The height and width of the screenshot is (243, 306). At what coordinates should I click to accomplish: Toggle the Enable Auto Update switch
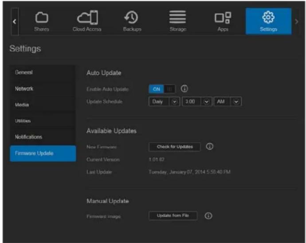(x=162, y=89)
